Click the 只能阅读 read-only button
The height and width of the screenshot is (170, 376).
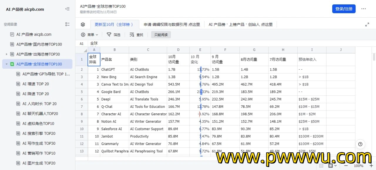point(161,35)
